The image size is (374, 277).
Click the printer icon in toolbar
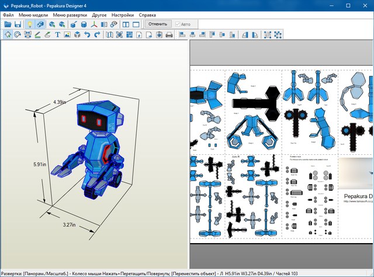click(169, 35)
